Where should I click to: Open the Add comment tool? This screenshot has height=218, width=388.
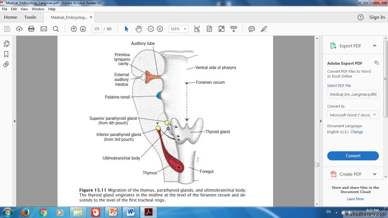[251, 29]
